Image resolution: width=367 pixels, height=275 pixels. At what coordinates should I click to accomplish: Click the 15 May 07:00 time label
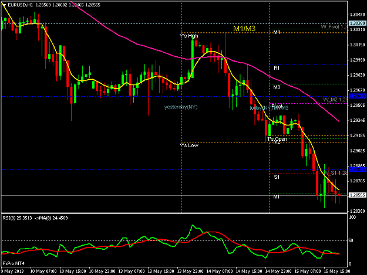[x=308, y=271]
